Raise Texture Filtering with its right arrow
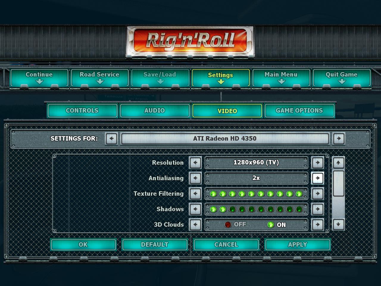 click(318, 194)
